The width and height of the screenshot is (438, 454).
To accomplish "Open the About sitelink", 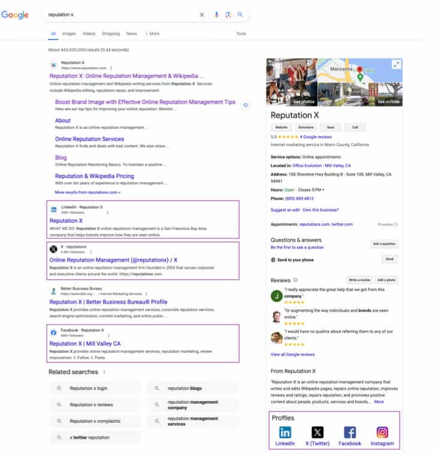I will point(62,120).
